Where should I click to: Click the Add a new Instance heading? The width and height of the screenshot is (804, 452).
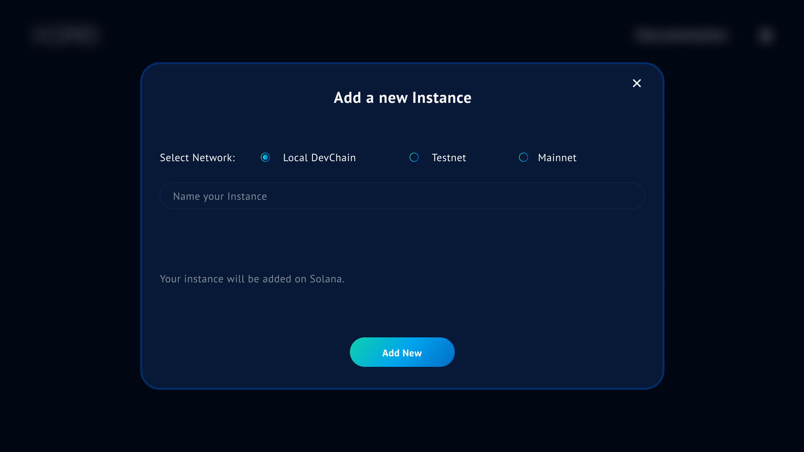point(402,98)
